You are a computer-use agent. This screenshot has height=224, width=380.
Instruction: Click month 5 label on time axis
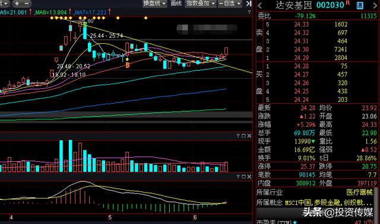coord(110,217)
